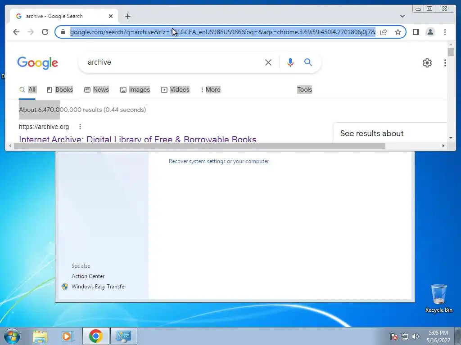Click the scroll right arrow

coord(443,146)
